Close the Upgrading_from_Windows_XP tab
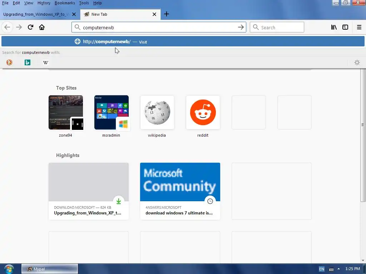Viewport: 366px width, 274px height. click(x=74, y=14)
